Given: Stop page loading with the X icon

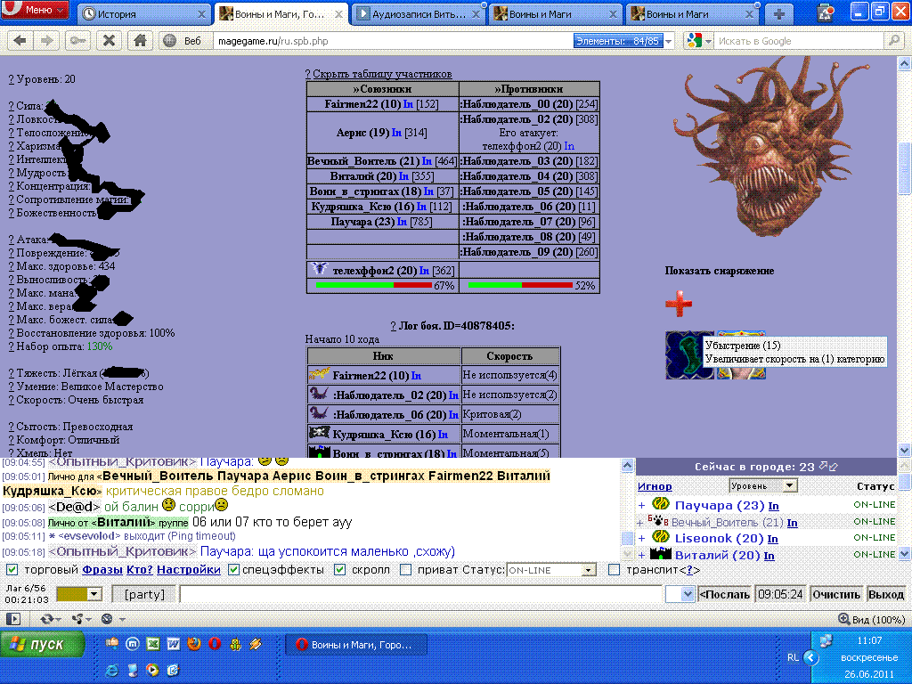Looking at the screenshot, I should point(109,41).
